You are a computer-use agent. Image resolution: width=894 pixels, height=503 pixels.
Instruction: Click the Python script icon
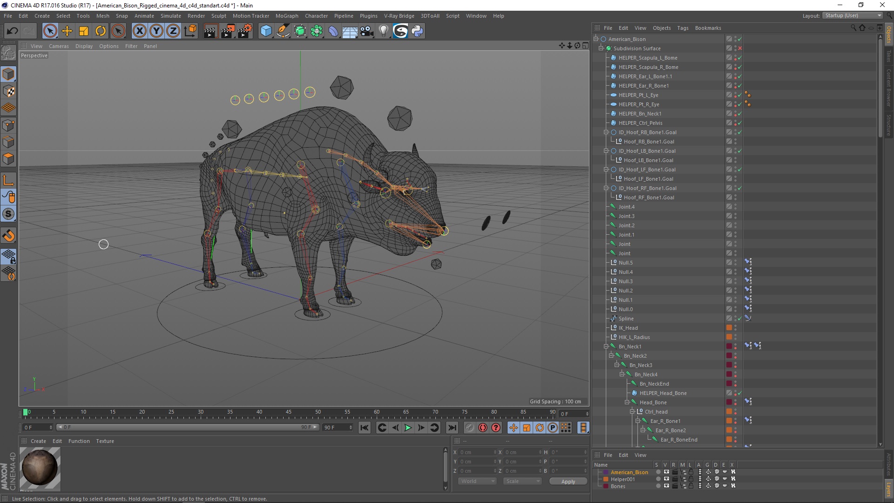point(417,31)
